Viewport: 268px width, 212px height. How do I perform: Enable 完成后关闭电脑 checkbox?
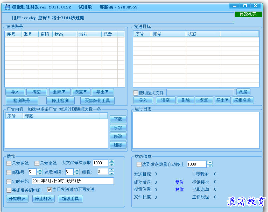[x=9, y=190]
